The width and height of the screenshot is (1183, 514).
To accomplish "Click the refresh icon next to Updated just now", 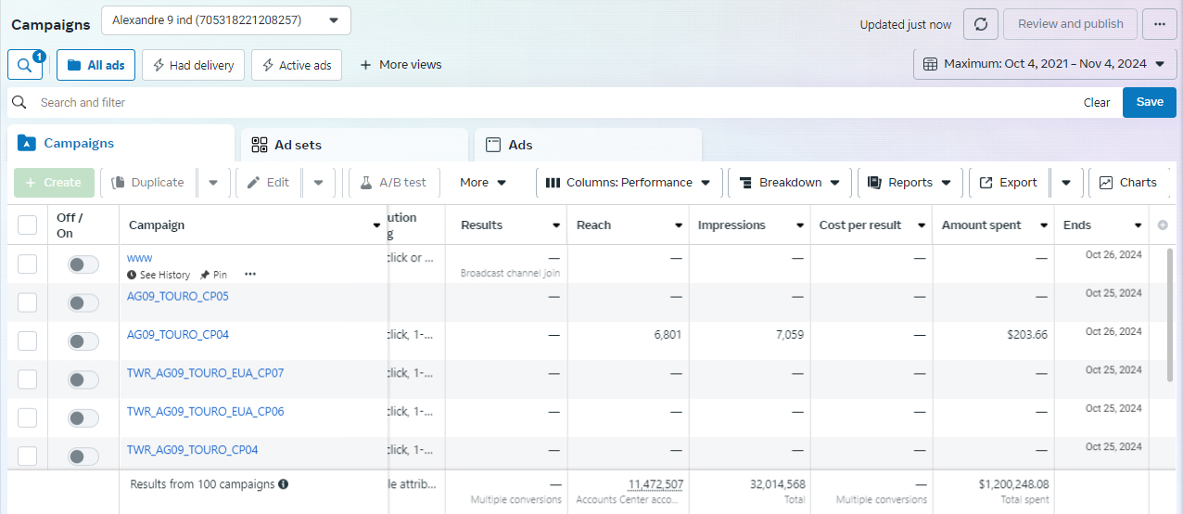I will click(x=981, y=24).
